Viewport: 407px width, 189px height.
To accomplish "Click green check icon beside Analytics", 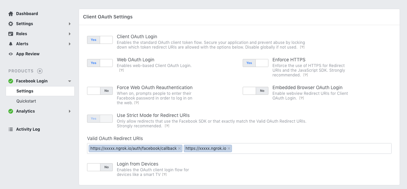I will tap(11, 111).
